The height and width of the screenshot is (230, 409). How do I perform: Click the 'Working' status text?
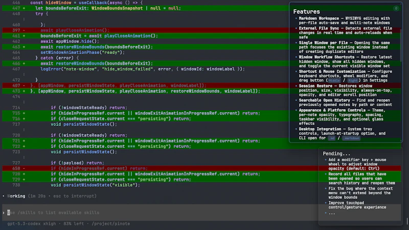16,196
